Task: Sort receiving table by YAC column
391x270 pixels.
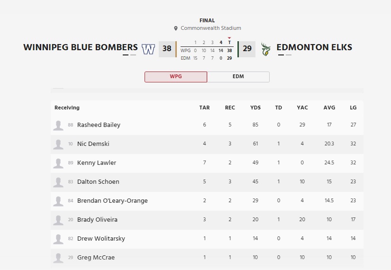Action: [302, 108]
